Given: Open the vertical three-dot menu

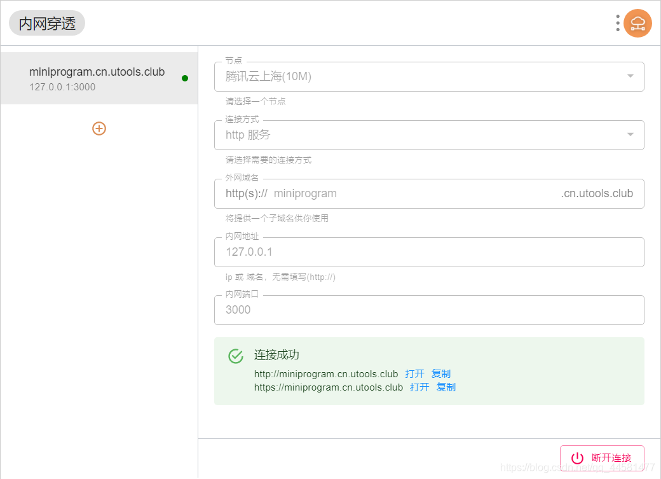Looking at the screenshot, I should [x=617, y=23].
